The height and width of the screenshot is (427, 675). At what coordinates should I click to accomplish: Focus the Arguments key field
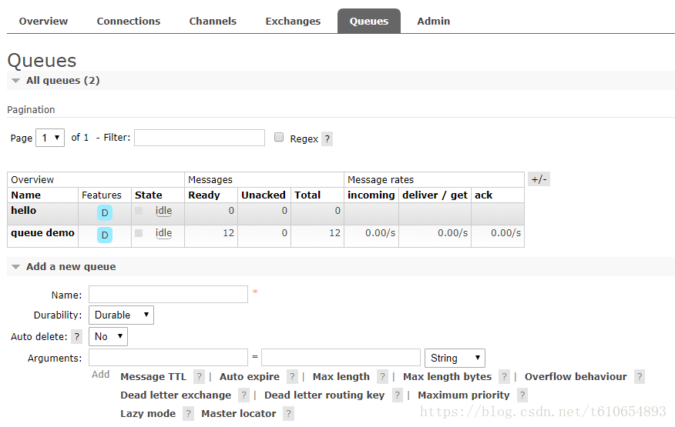pos(168,358)
